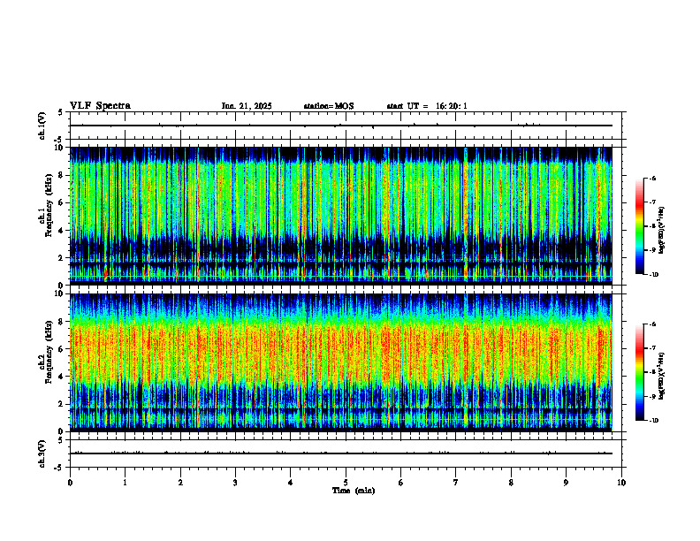Click the "-6" label on ch.2 colorbar
This screenshot has height=541, width=700.
click(653, 324)
